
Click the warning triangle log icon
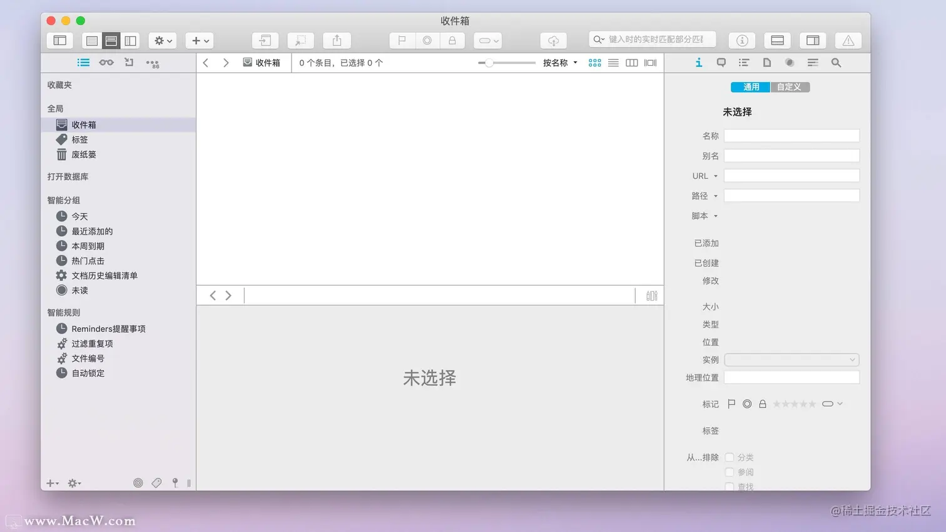point(848,41)
